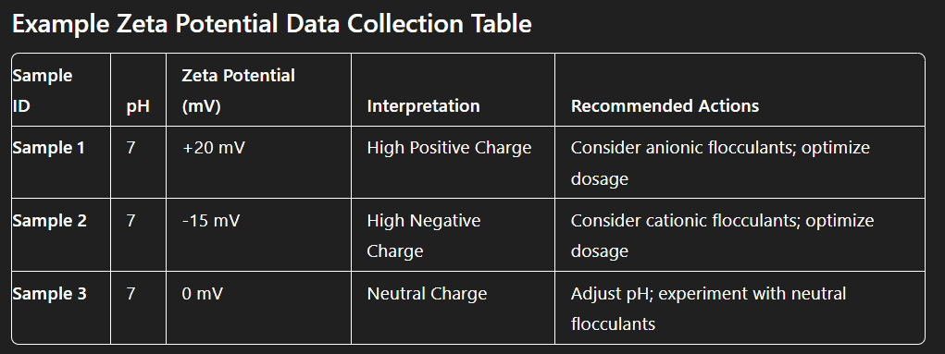The width and height of the screenshot is (945, 354).
Task: Click the pH column header
Action: (138, 106)
